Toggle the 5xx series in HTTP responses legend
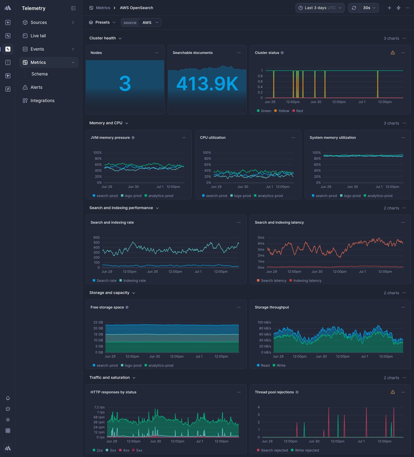The image size is (414, 457). [137, 451]
